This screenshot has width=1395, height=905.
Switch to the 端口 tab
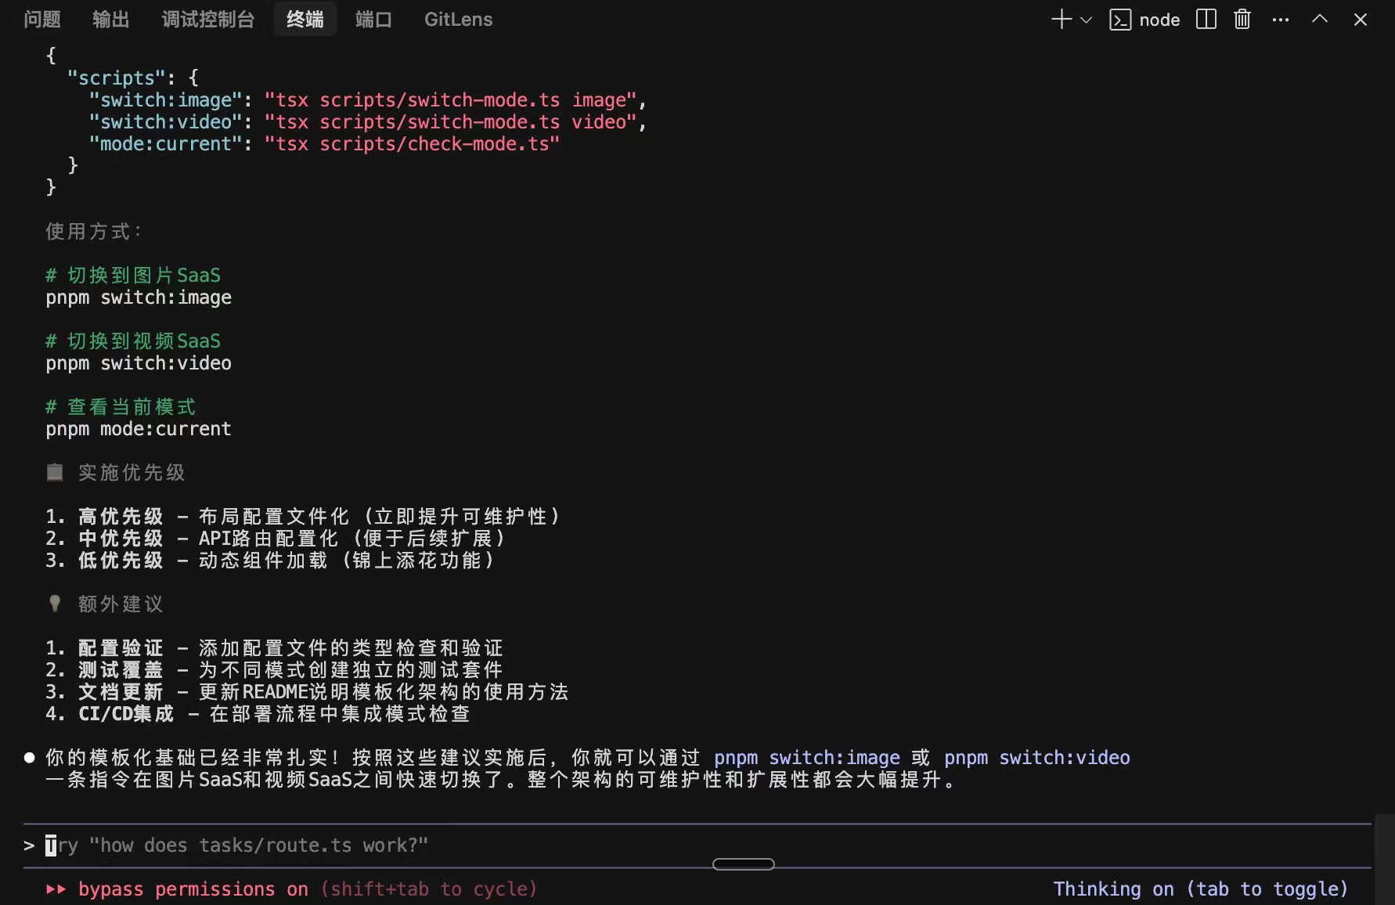(x=373, y=20)
